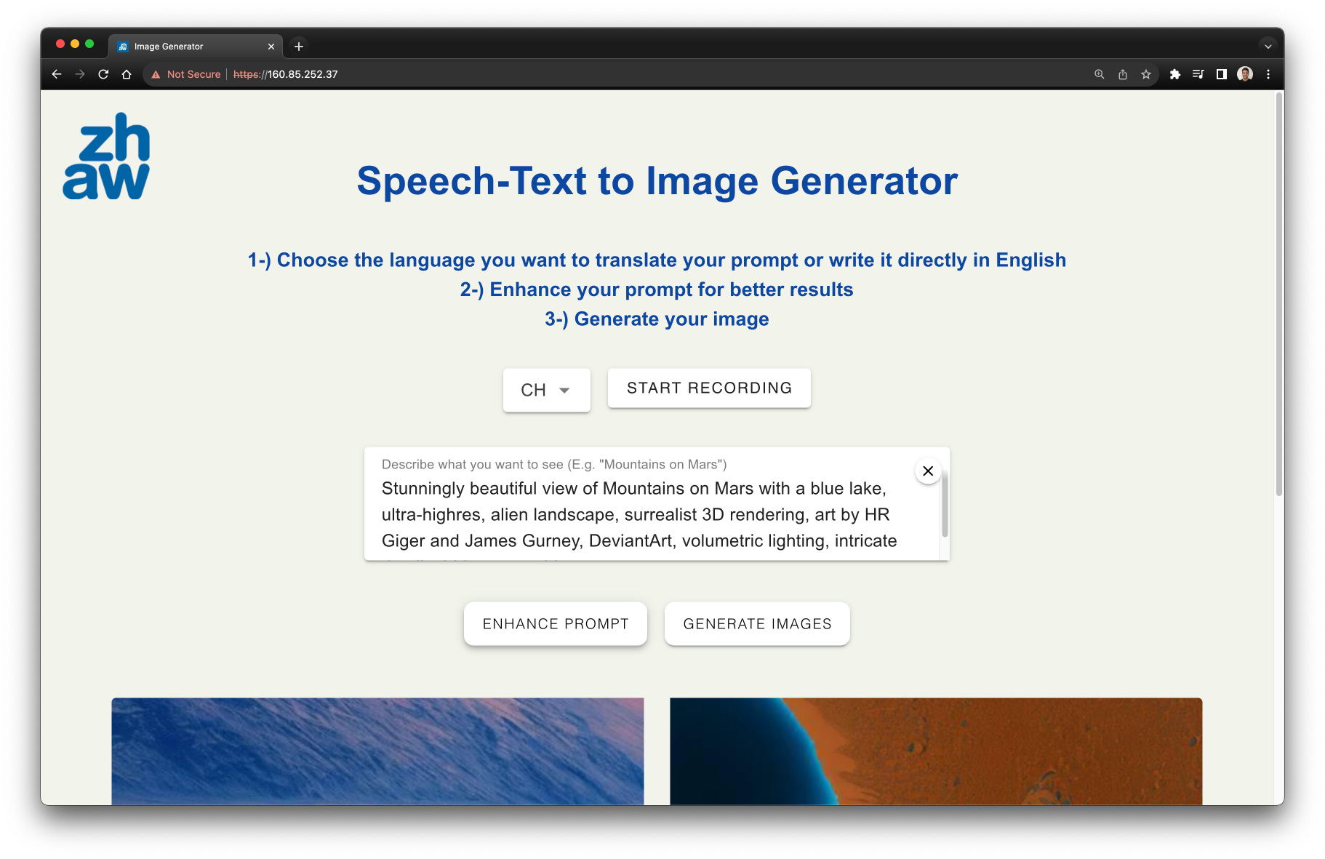This screenshot has height=859, width=1325.
Task: Click Enhance Prompt
Action: click(555, 623)
